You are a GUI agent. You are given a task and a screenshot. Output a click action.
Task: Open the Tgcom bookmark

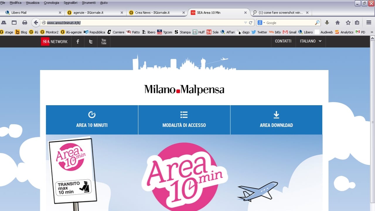(165, 32)
